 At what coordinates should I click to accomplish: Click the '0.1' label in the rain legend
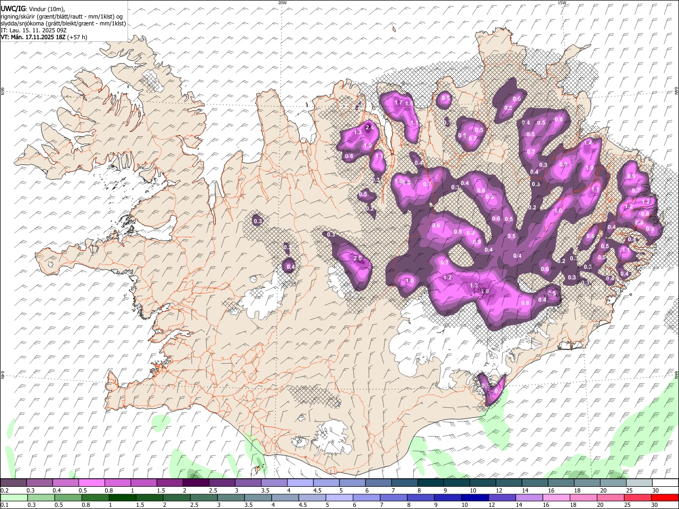[4, 505]
